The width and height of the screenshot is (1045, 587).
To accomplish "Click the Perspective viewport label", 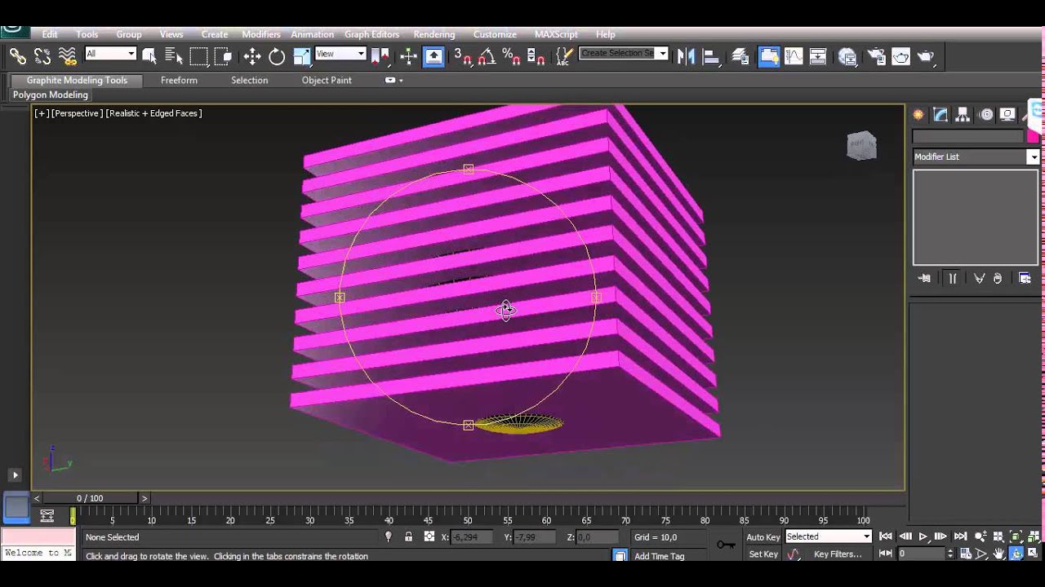I will (77, 113).
